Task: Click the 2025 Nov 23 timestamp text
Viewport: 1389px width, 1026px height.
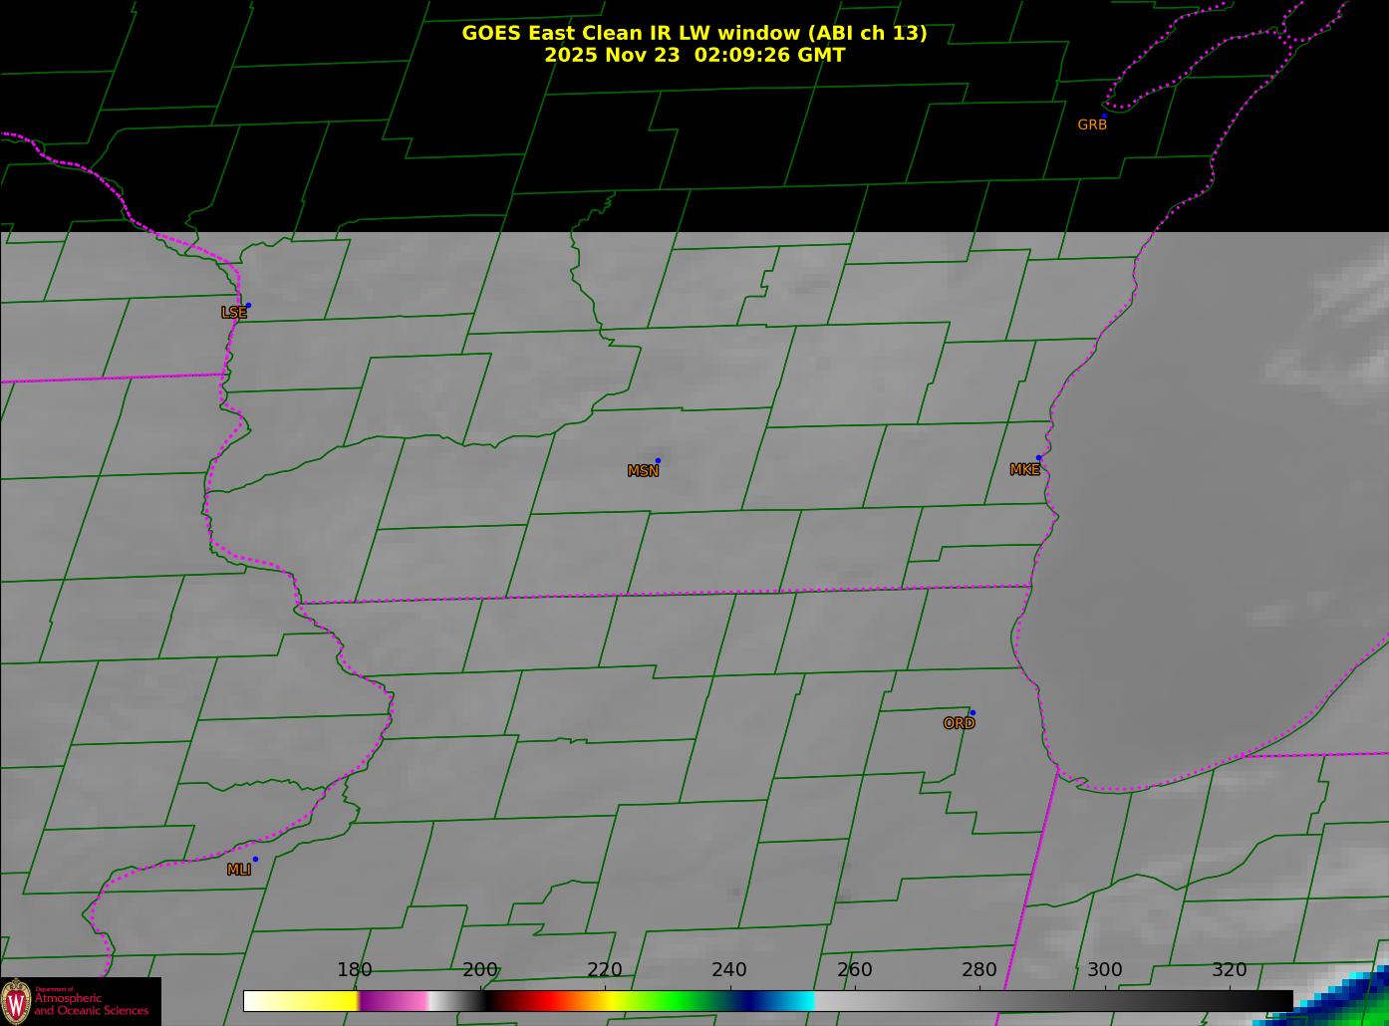Action: [694, 56]
